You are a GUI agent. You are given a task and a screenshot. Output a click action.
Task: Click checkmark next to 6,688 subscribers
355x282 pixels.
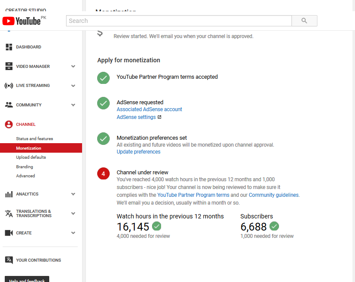click(274, 226)
